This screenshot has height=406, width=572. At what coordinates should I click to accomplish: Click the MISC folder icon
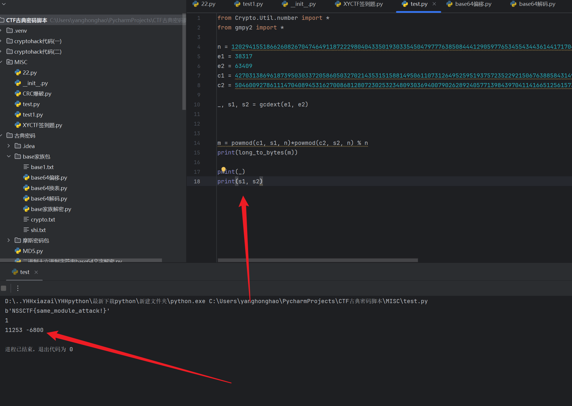pyautogui.click(x=10, y=62)
